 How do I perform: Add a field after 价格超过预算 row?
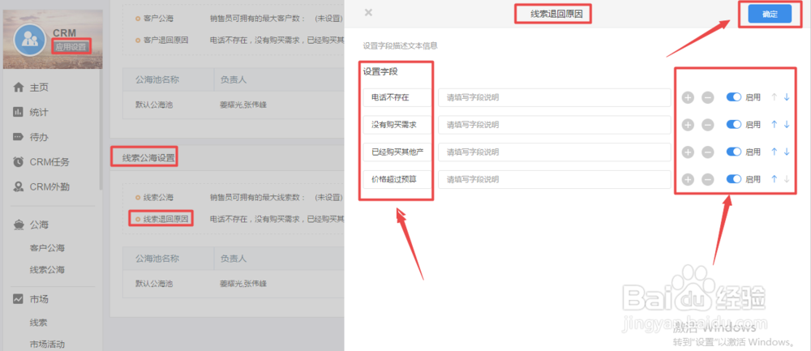(688, 179)
